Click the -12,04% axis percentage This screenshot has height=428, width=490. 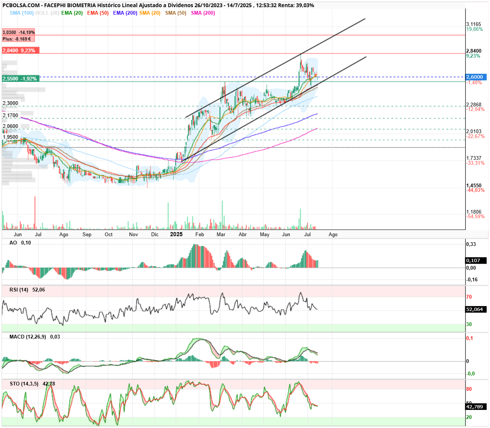click(475, 109)
